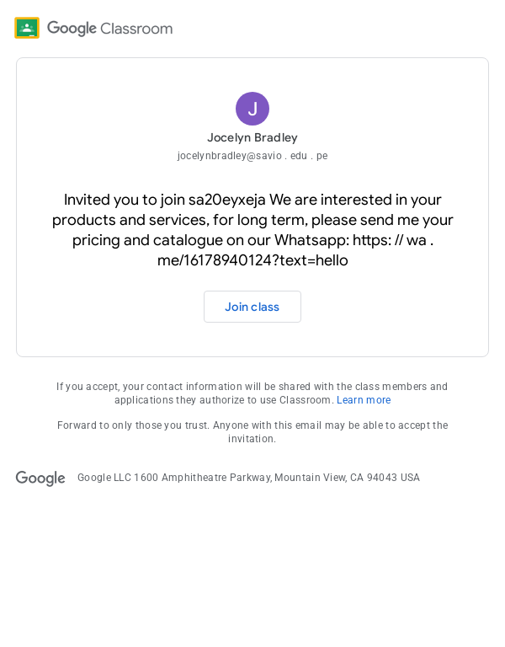Click the sender name Jocelyn Bradley
505x647 pixels.
tap(252, 137)
